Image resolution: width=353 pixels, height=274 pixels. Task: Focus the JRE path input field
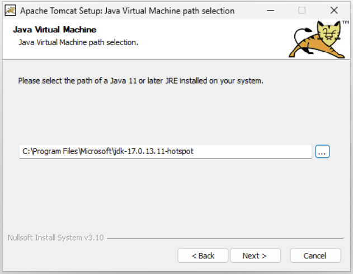252,151
